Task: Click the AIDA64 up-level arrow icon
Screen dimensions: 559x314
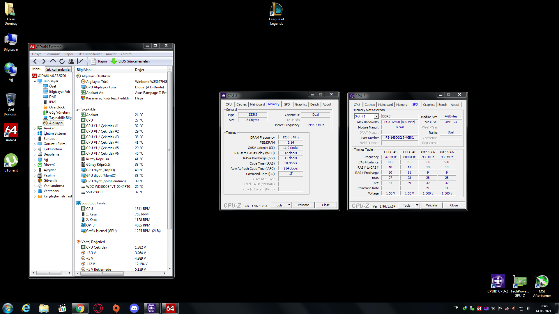Action: [x=53, y=61]
